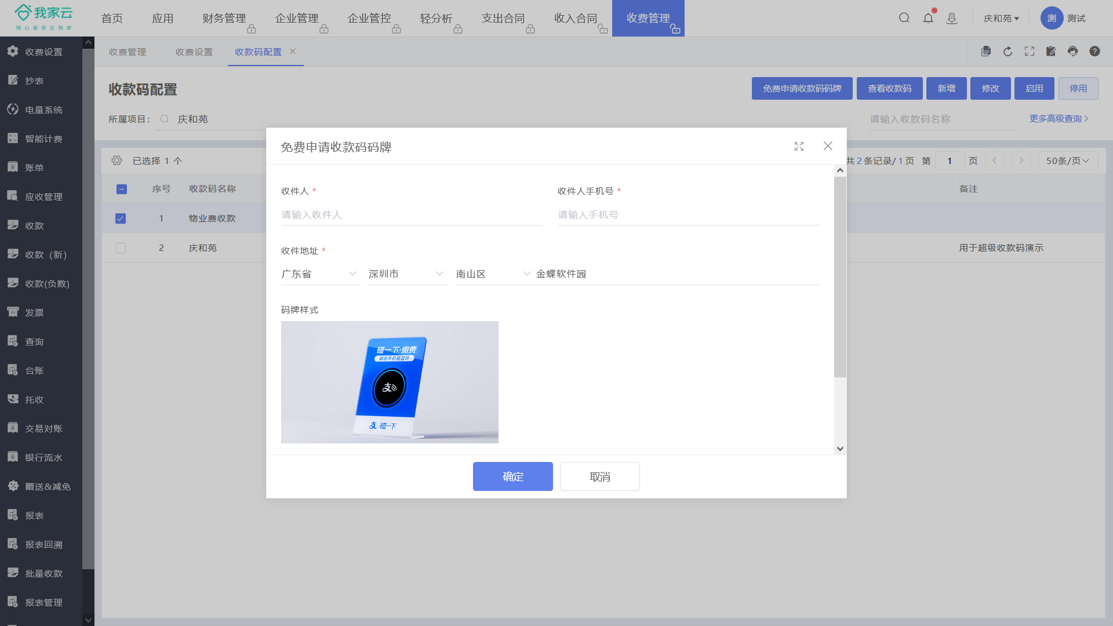Image resolution: width=1113 pixels, height=626 pixels.
Task: Switch to the 收费设置 tab
Action: click(194, 52)
